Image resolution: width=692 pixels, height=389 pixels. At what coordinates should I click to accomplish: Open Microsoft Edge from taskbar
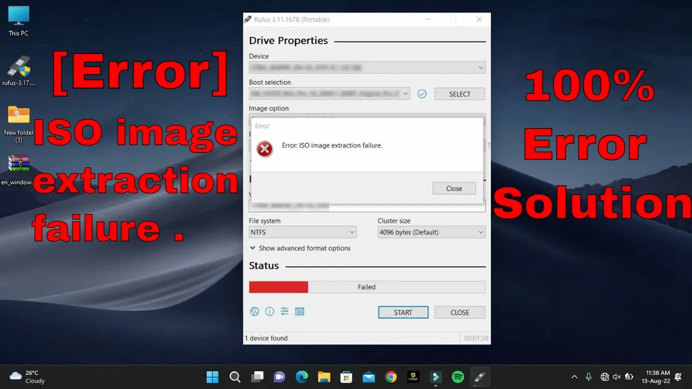[302, 377]
